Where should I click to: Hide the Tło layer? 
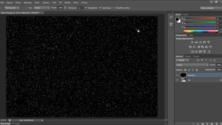point(177,80)
